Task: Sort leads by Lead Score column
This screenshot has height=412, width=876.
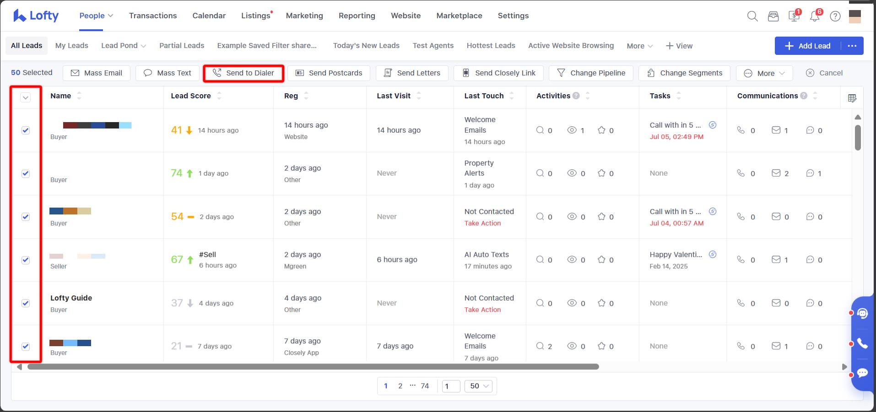Action: click(x=219, y=96)
